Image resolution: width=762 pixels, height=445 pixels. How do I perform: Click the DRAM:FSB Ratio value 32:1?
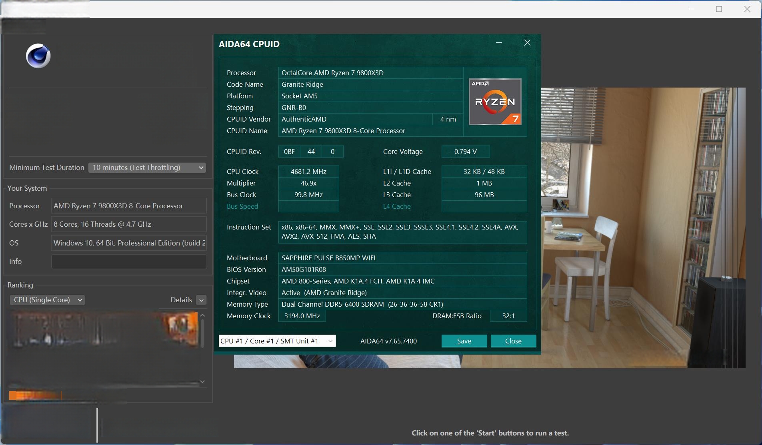tap(508, 316)
